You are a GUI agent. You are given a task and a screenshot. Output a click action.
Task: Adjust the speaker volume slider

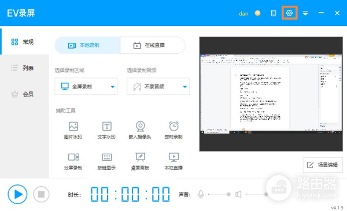coord(257,194)
